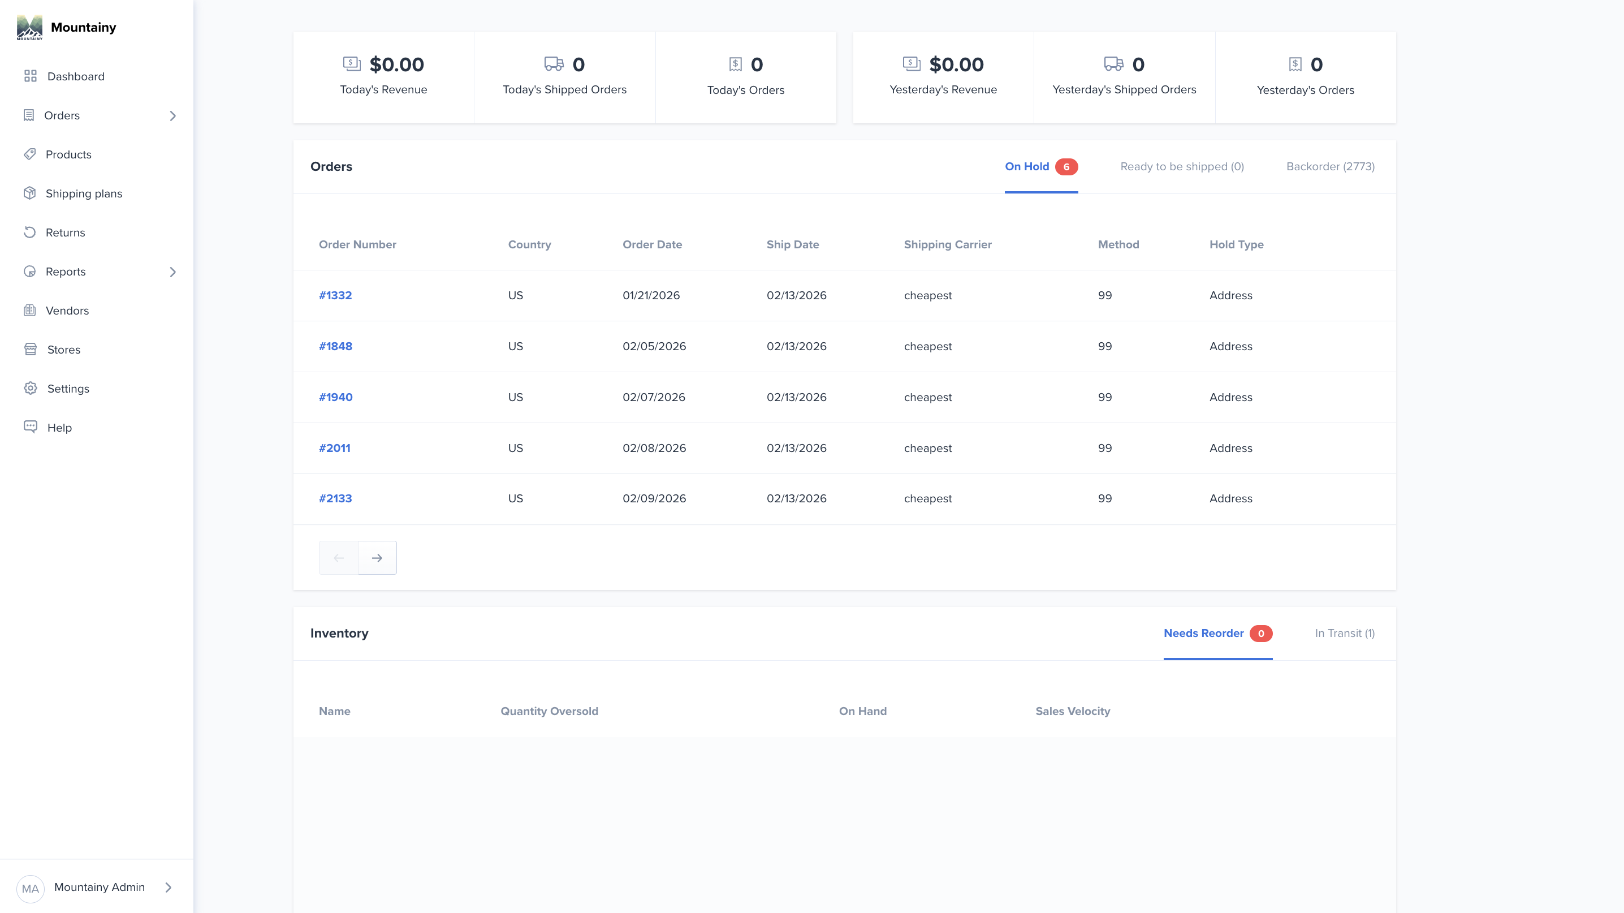The width and height of the screenshot is (1624, 913).
Task: Click the Vendors building icon
Action: pyautogui.click(x=29, y=310)
